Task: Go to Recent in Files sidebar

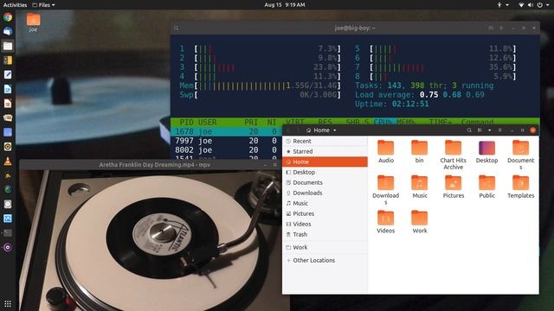Action: pyautogui.click(x=325, y=141)
